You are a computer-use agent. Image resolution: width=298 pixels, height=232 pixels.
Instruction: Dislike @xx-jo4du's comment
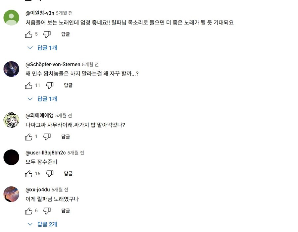[x=47, y=210]
